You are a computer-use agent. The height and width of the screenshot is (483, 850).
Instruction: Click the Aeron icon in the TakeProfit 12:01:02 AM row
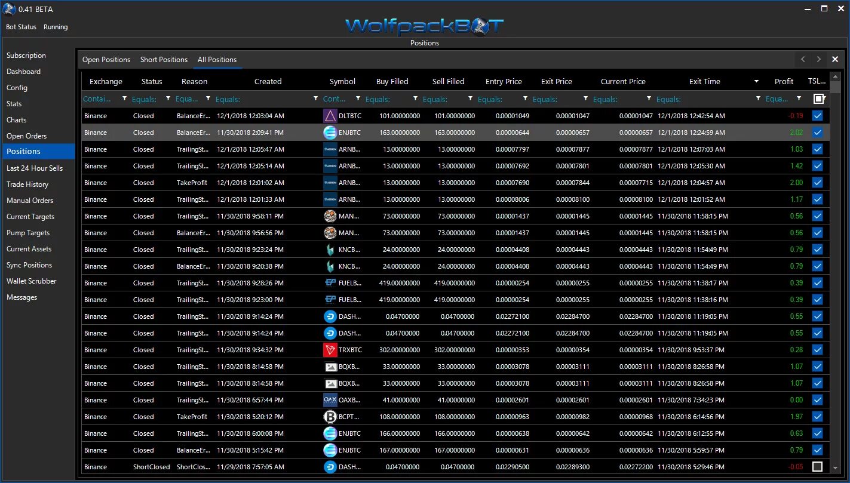click(x=330, y=183)
